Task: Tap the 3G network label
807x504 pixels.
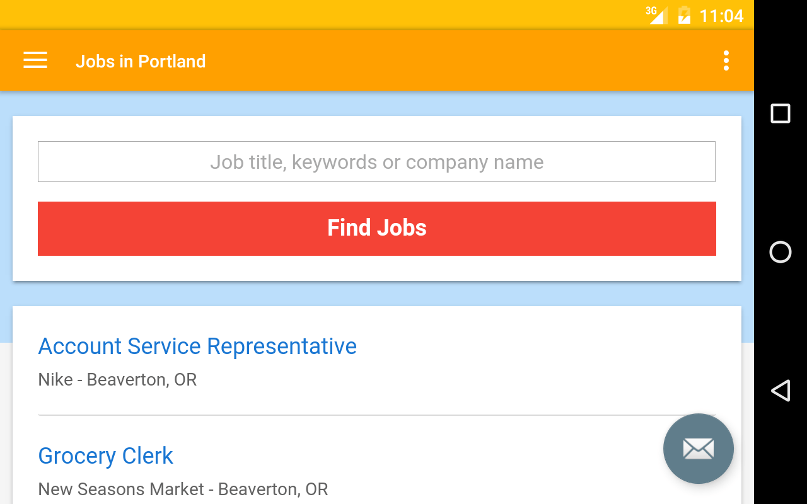Action: pyautogui.click(x=651, y=9)
